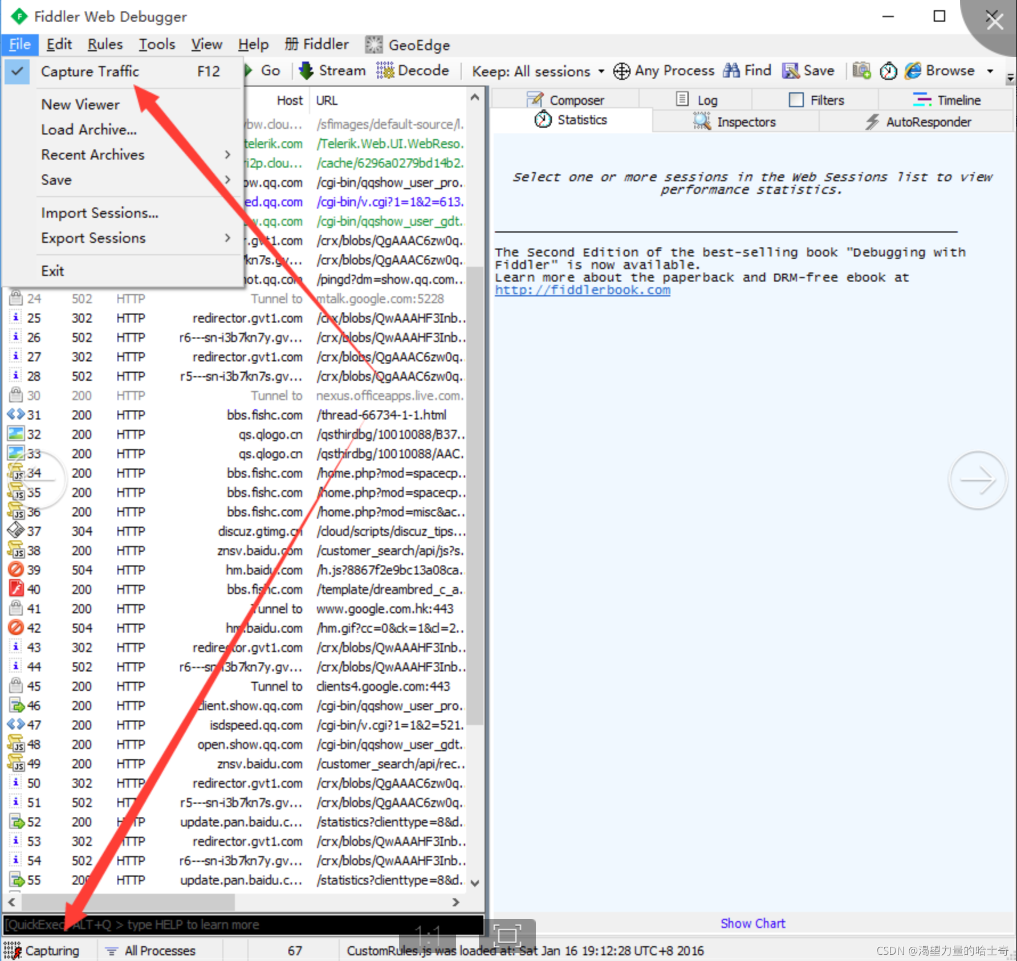Click cached diamond icon of session 37
Screen dimensions: 1017x961
[x=15, y=531]
